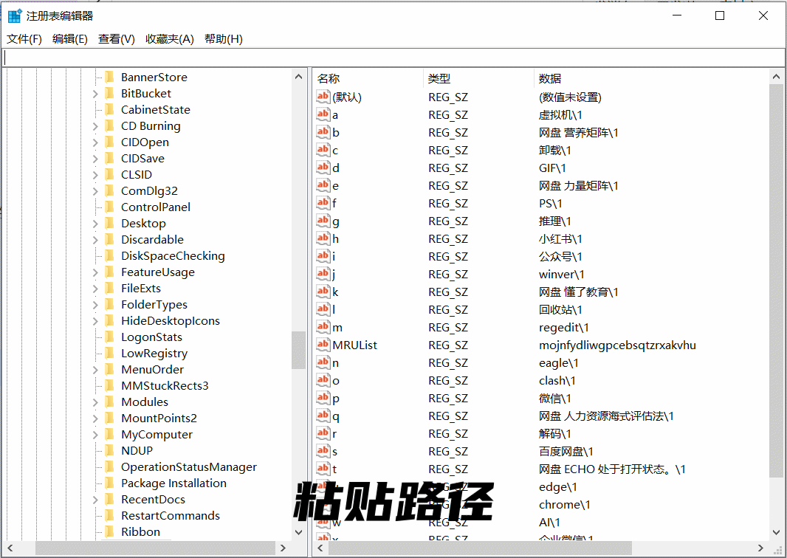787x558 pixels.
Task: Click the 名称 column header
Action: (x=329, y=78)
